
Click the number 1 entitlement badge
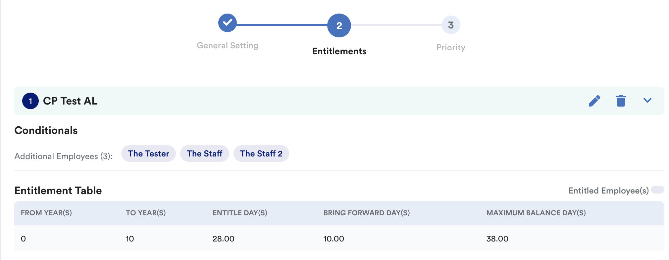pyautogui.click(x=30, y=101)
